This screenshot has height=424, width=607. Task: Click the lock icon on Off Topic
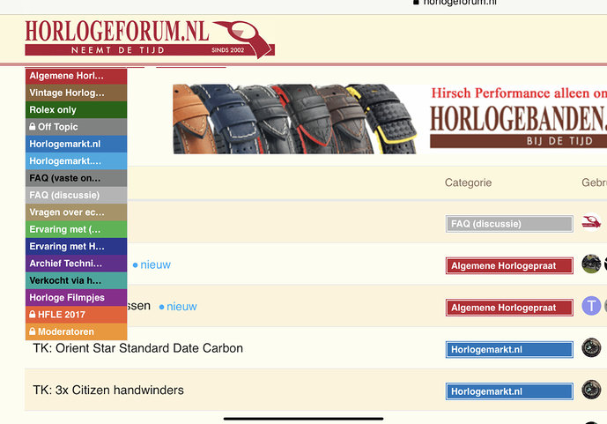point(33,127)
